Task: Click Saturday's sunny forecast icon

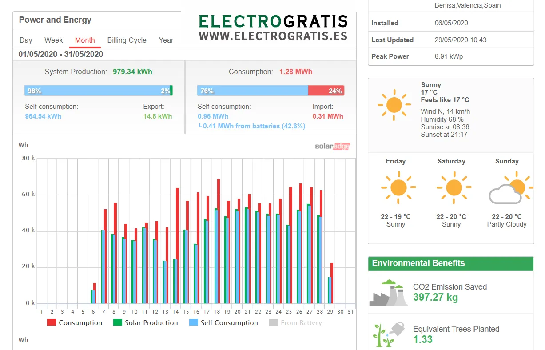Action: [453, 188]
